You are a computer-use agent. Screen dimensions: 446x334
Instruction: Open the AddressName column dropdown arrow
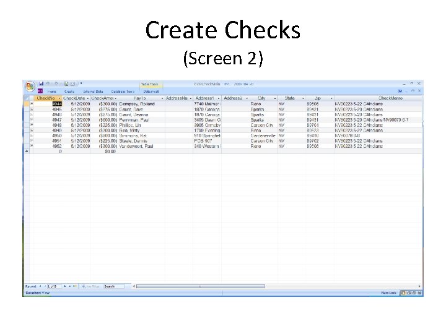click(191, 98)
